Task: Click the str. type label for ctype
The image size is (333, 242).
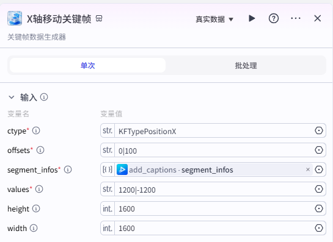Action: click(x=108, y=130)
